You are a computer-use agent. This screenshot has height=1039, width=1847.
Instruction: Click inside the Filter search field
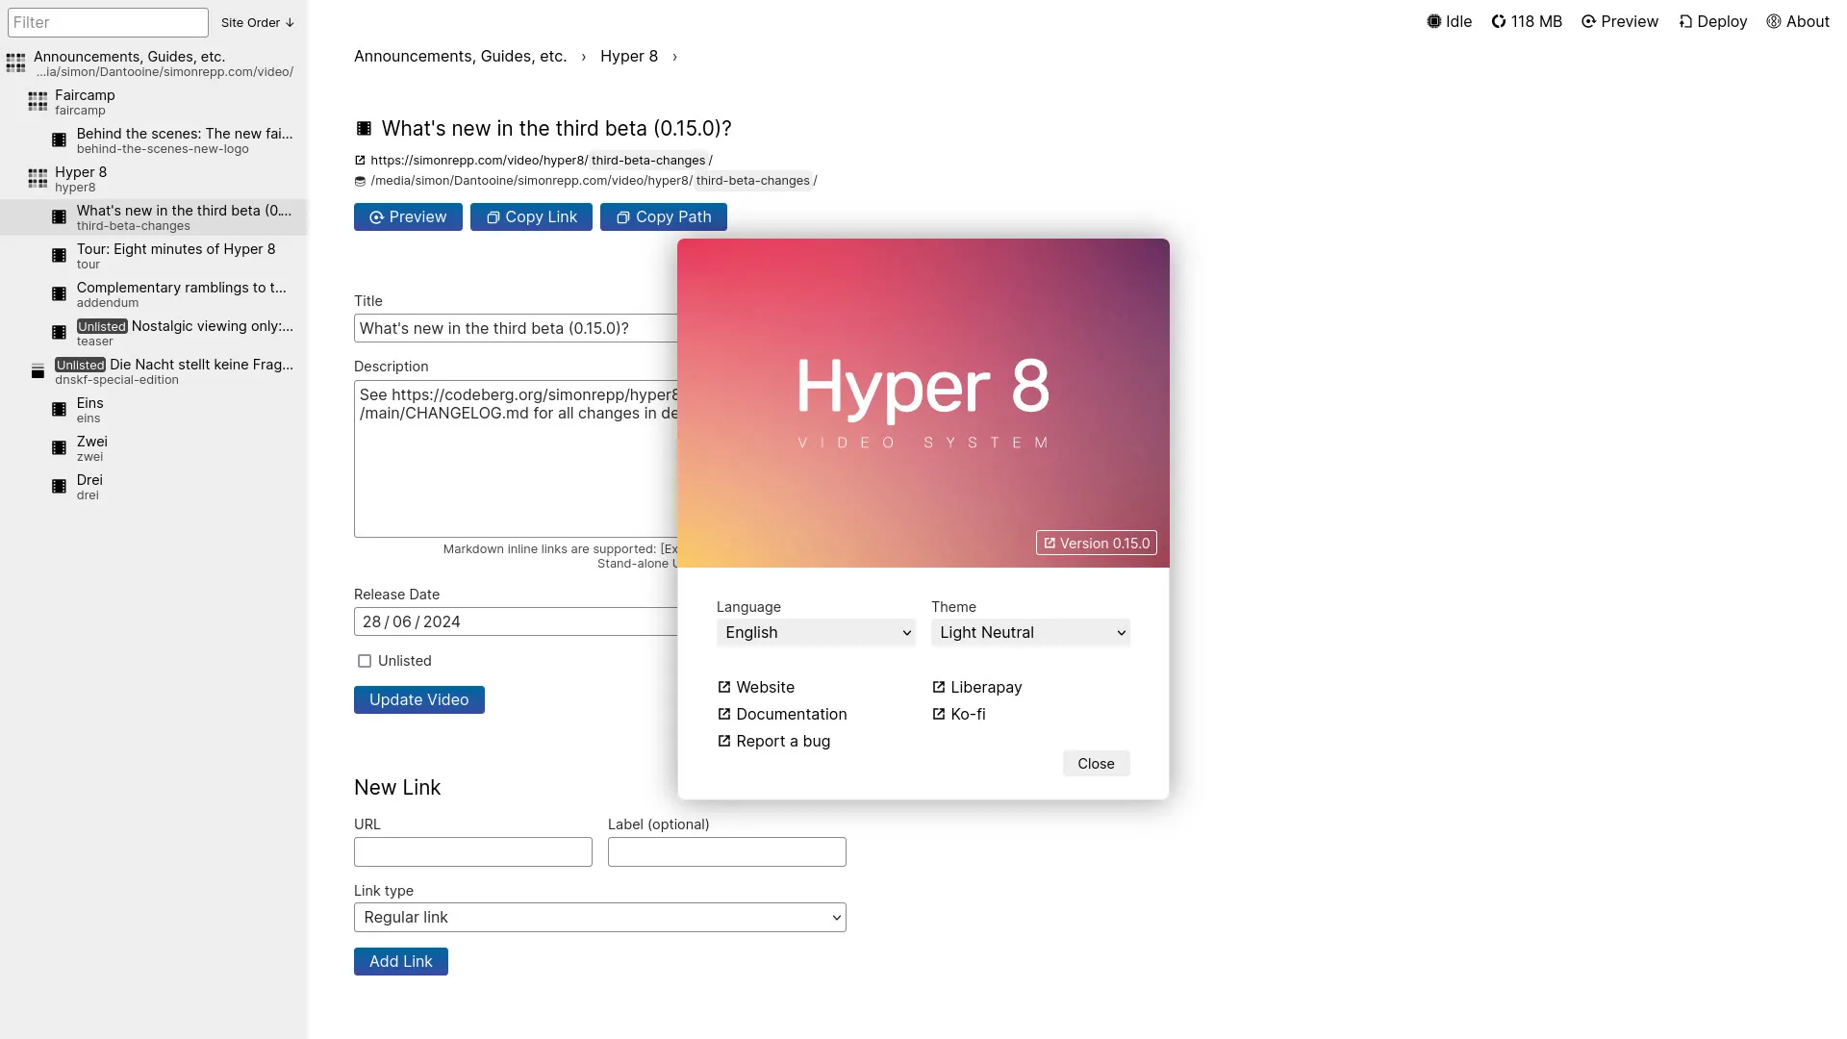pyautogui.click(x=108, y=21)
